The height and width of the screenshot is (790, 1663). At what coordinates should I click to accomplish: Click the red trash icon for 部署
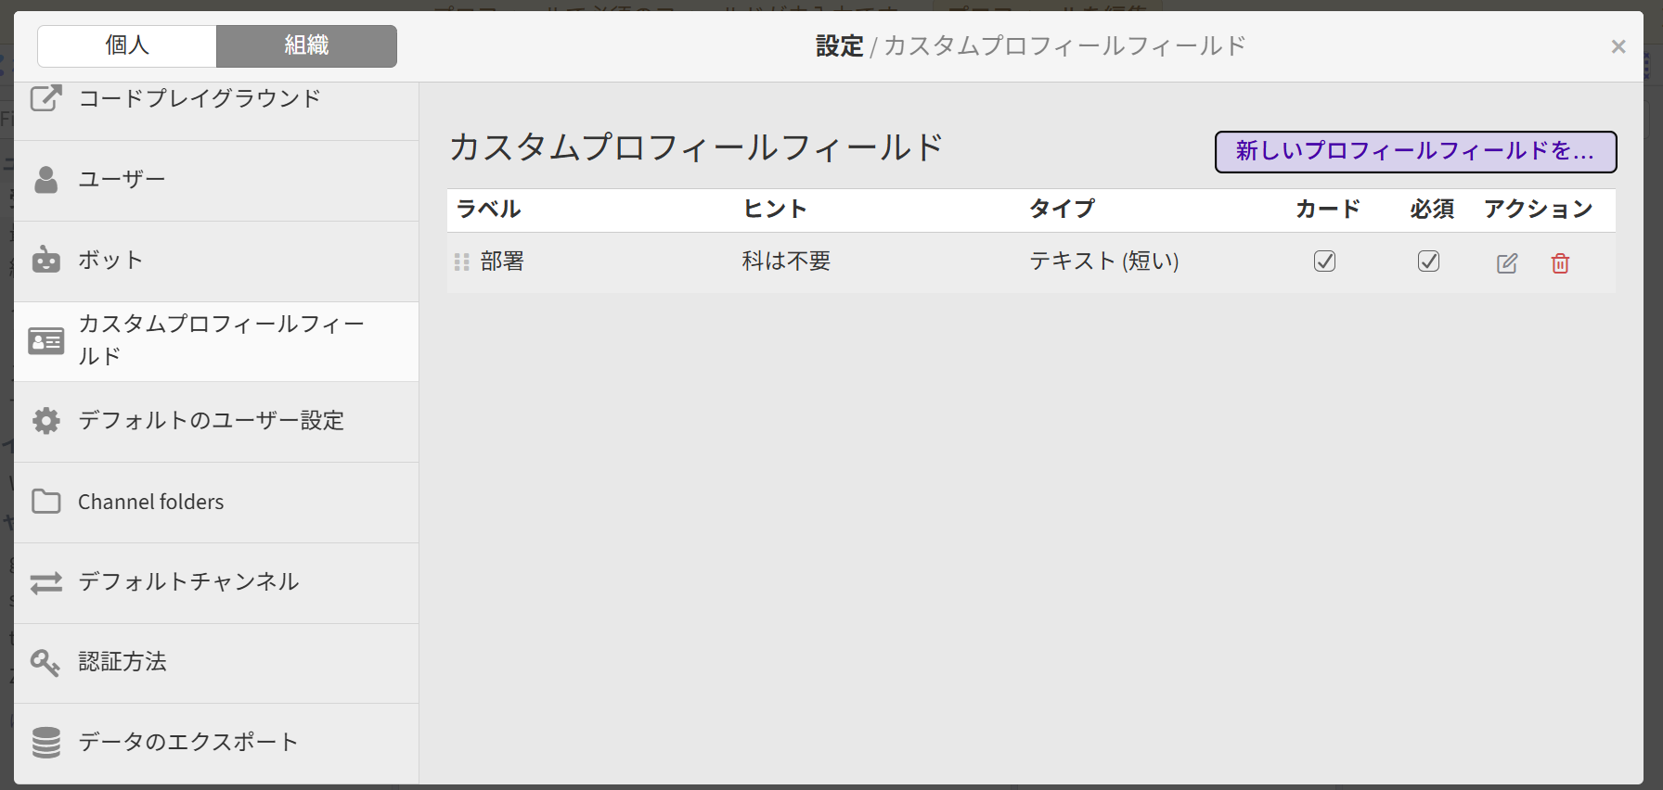[x=1560, y=263]
